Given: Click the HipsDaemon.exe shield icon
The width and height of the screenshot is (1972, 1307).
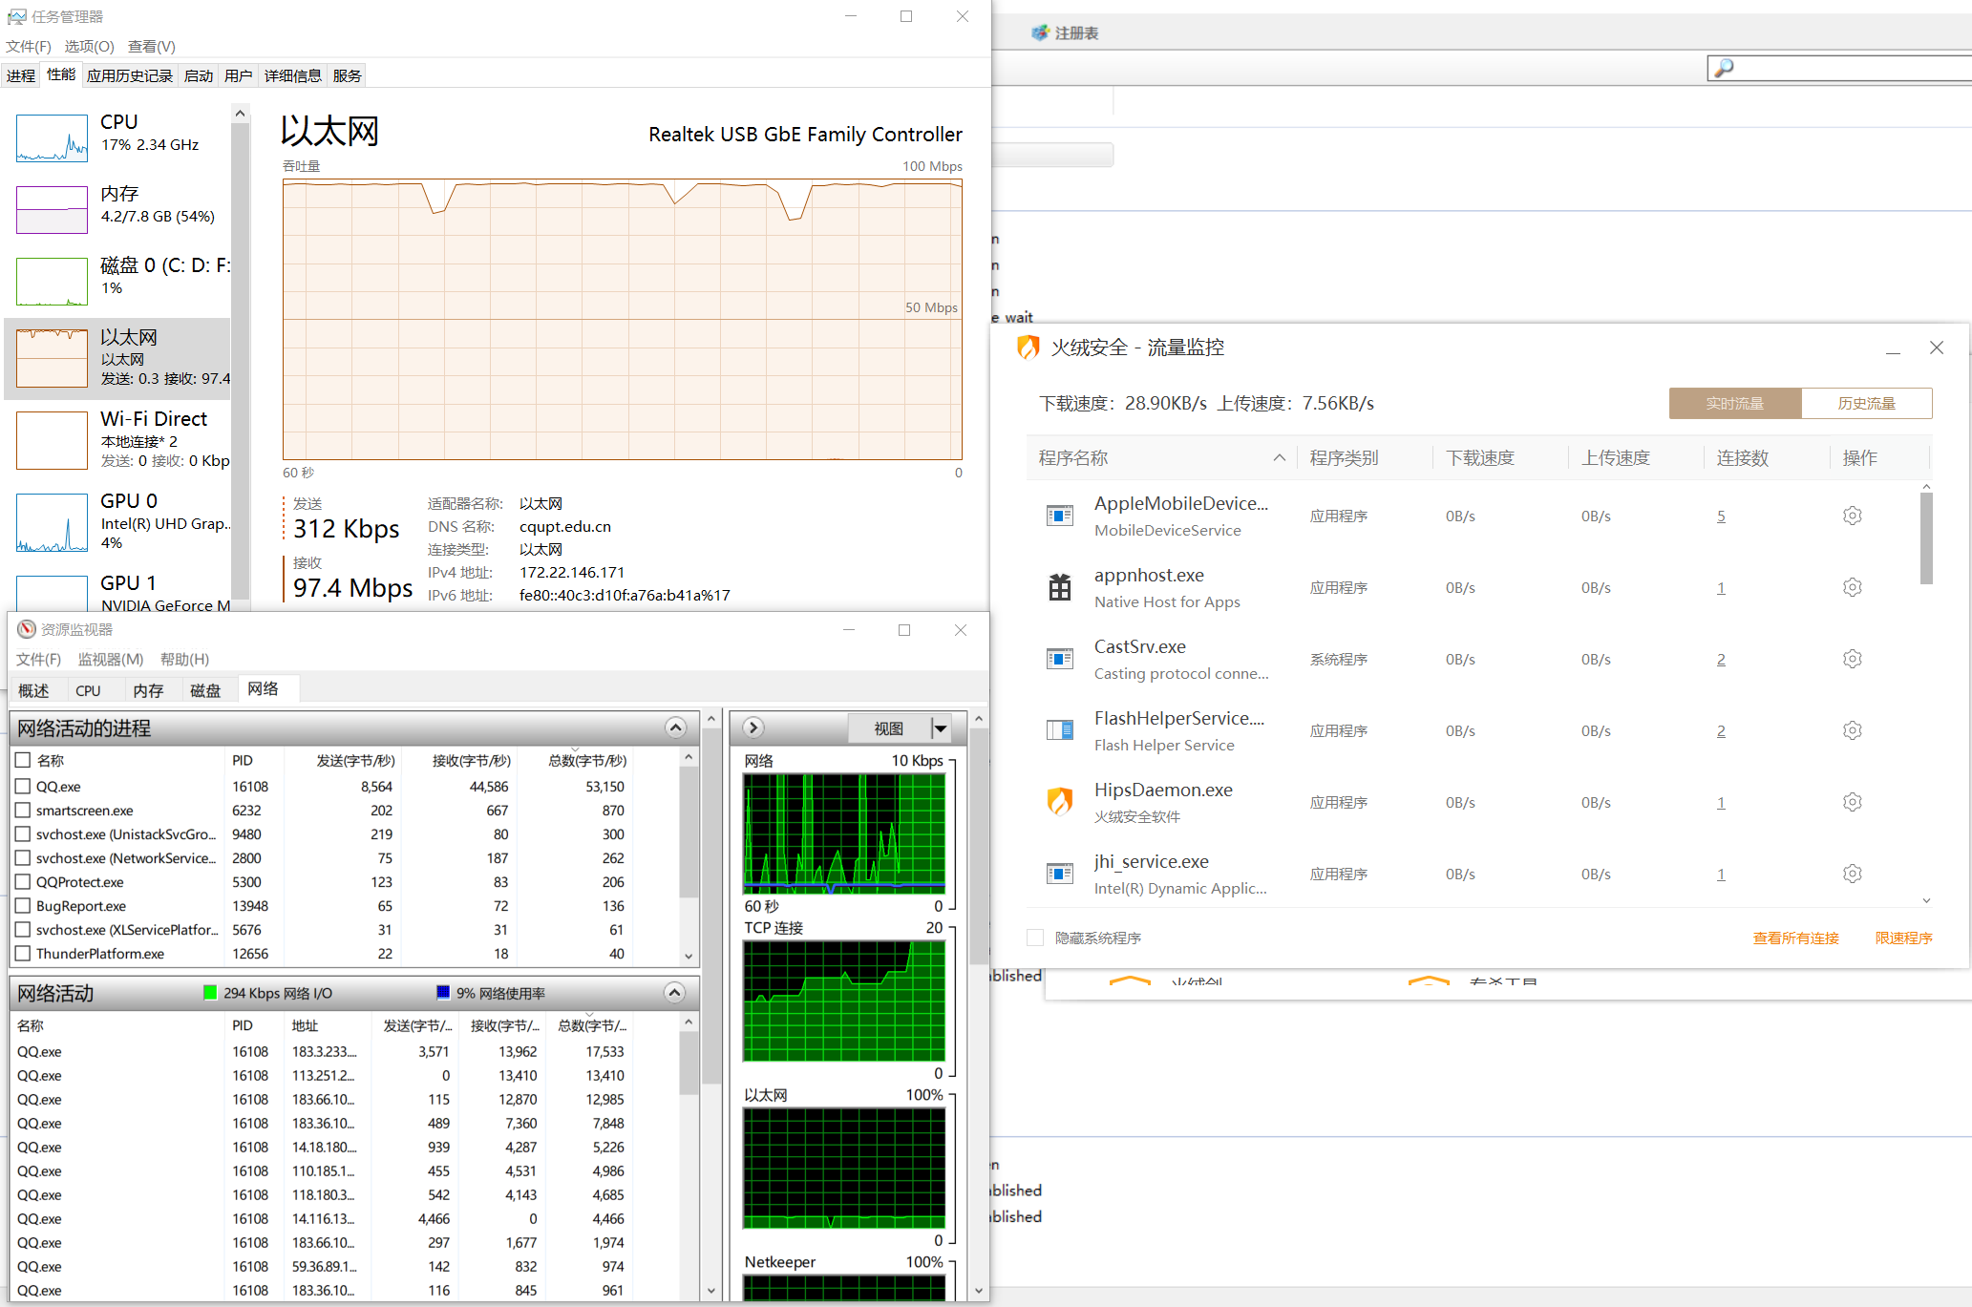Looking at the screenshot, I should click(1060, 802).
